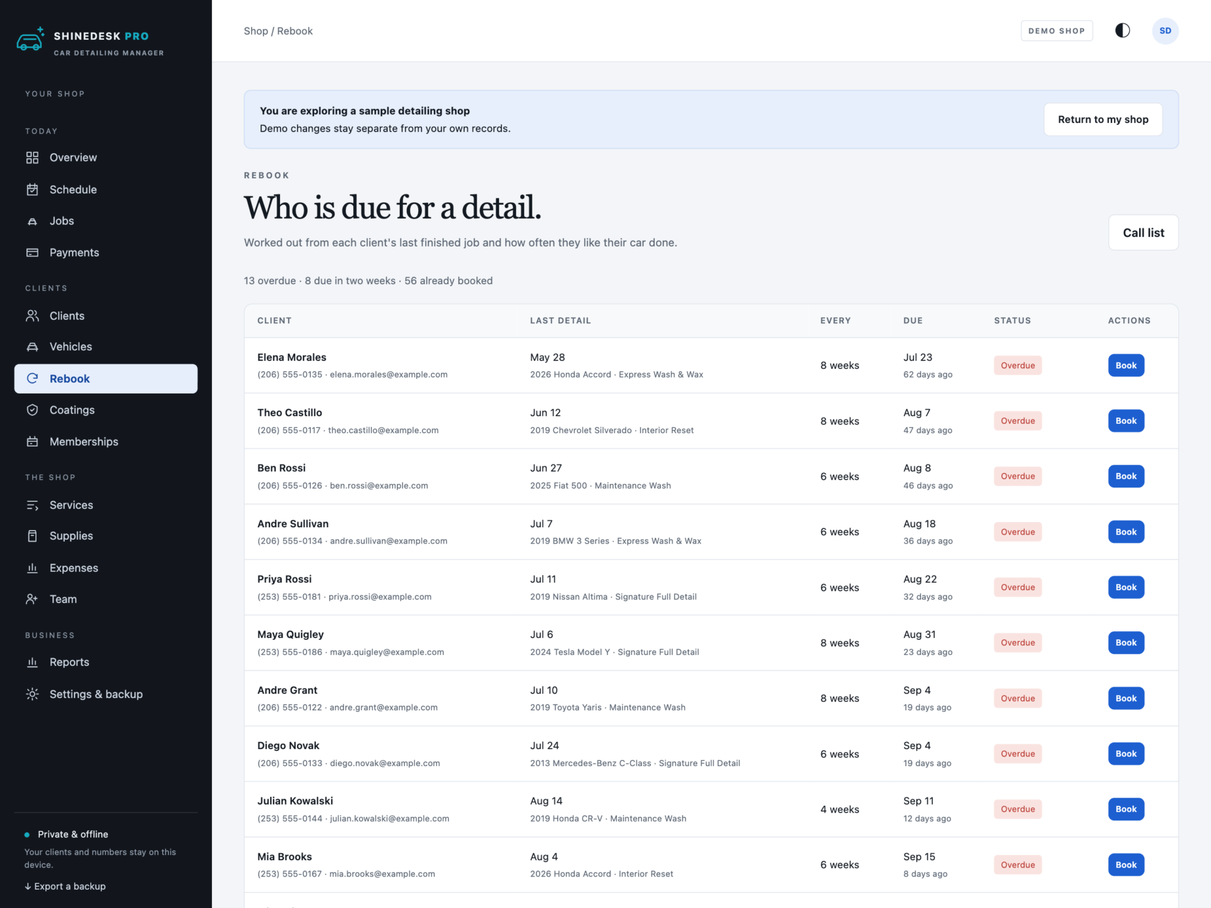Open Team via its add-person icon
Screen dimensions: 1211x908
(x=32, y=599)
